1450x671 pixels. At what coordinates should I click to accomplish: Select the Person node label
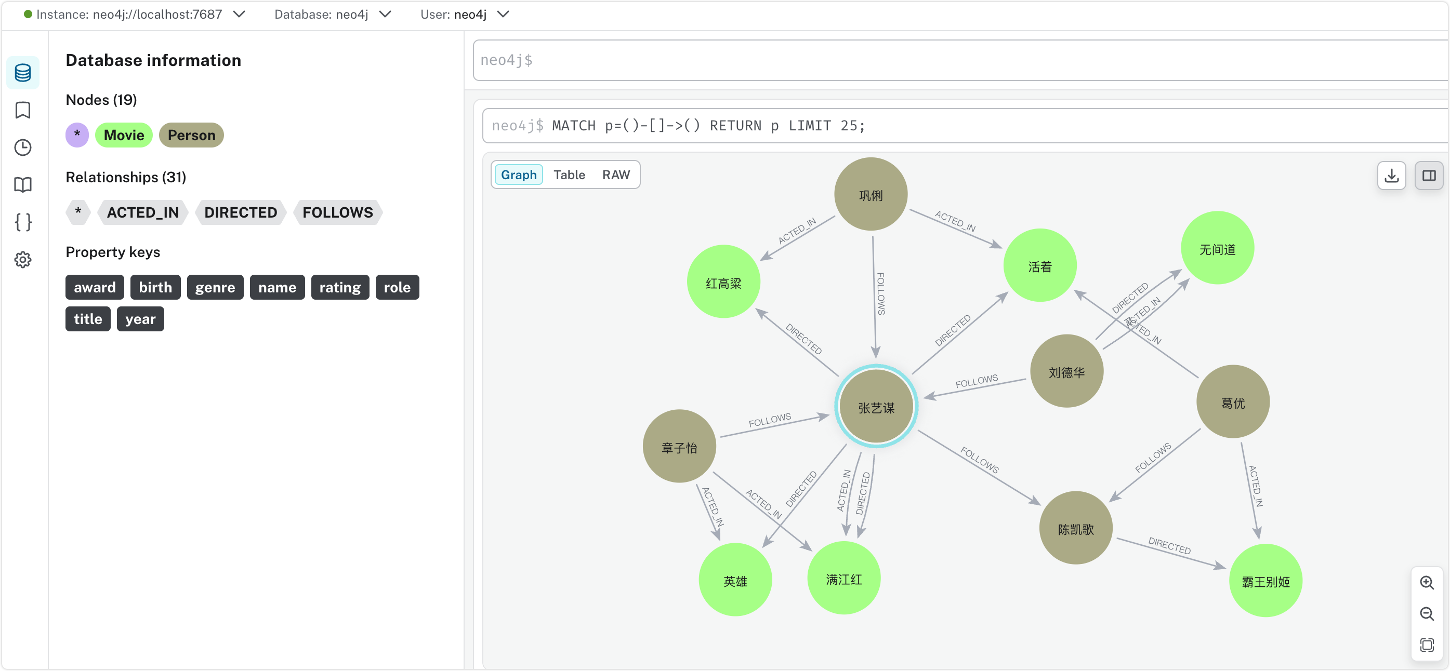click(x=191, y=135)
